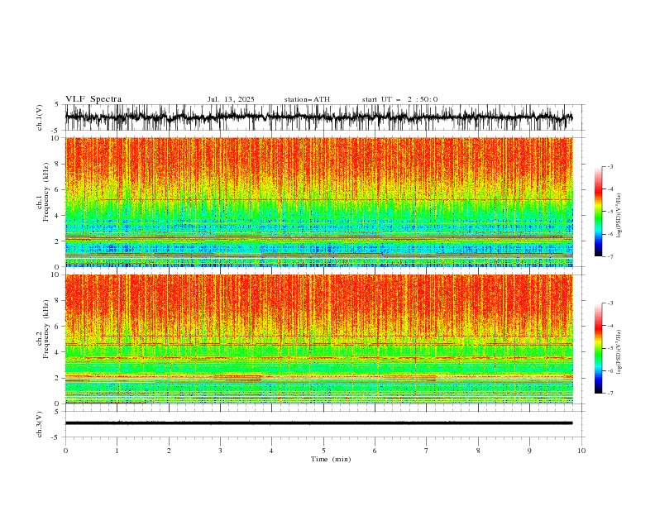
Task: Click the upper PSD color scale bar
Action: [598, 212]
